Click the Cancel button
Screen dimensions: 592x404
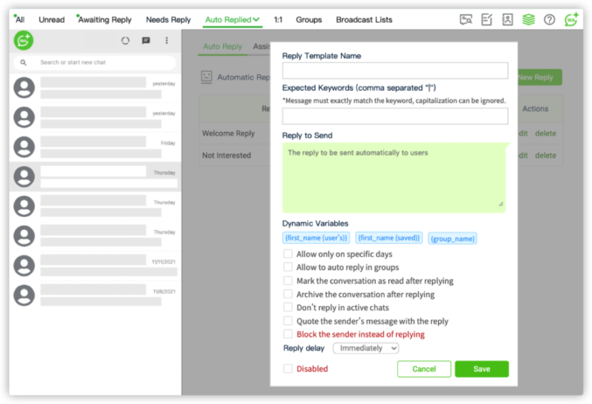pyautogui.click(x=423, y=369)
